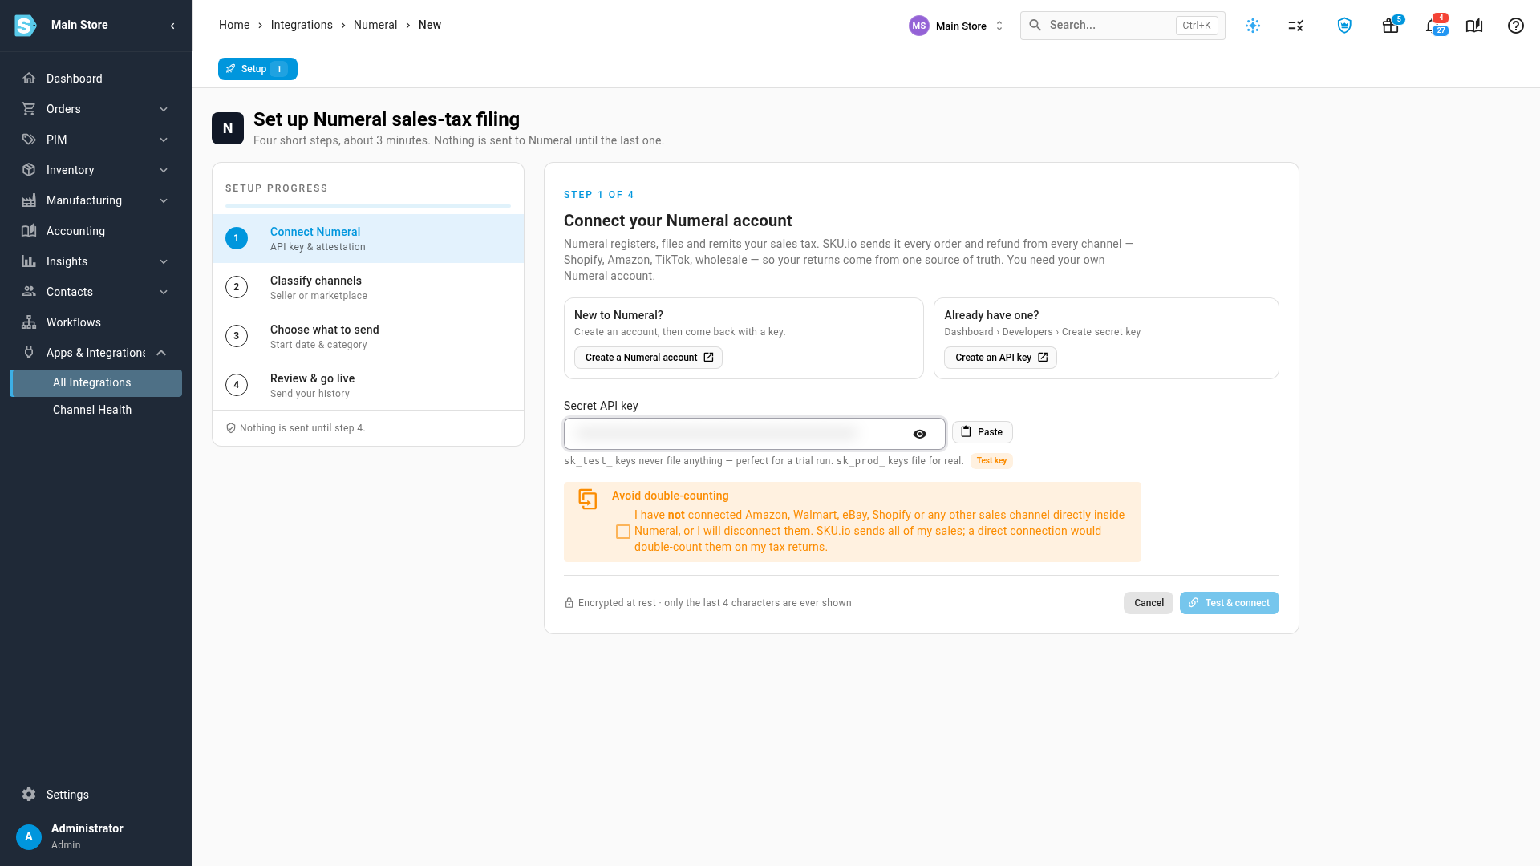The image size is (1540, 866).
Task: Click the Administrator avatar icon
Action: [x=29, y=836]
